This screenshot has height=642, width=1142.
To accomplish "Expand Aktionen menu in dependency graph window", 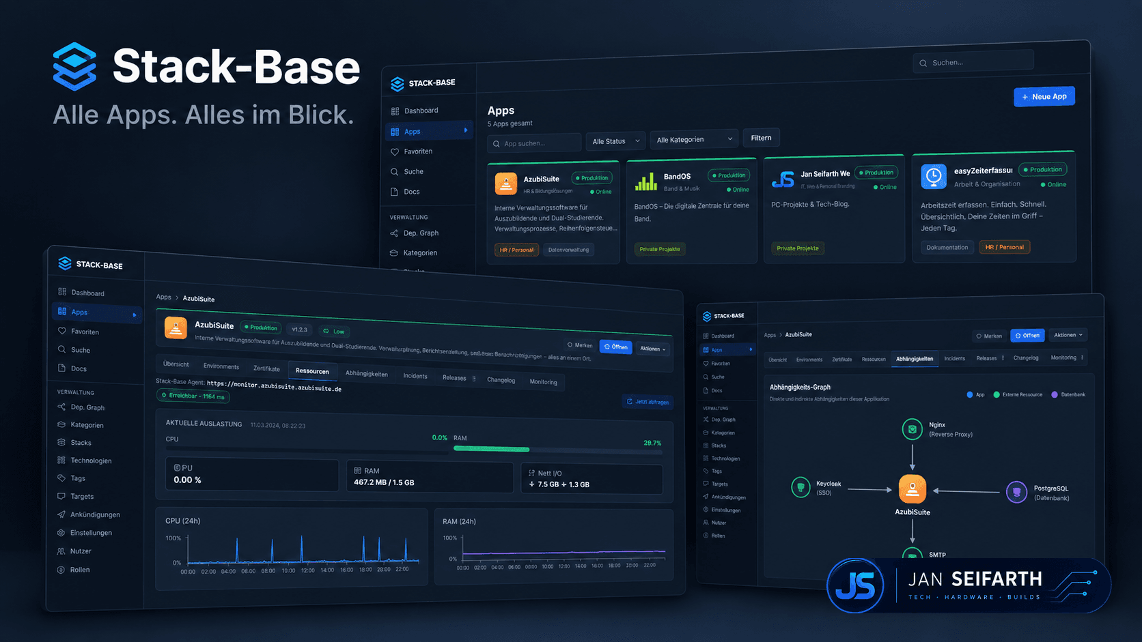I will [x=1068, y=335].
